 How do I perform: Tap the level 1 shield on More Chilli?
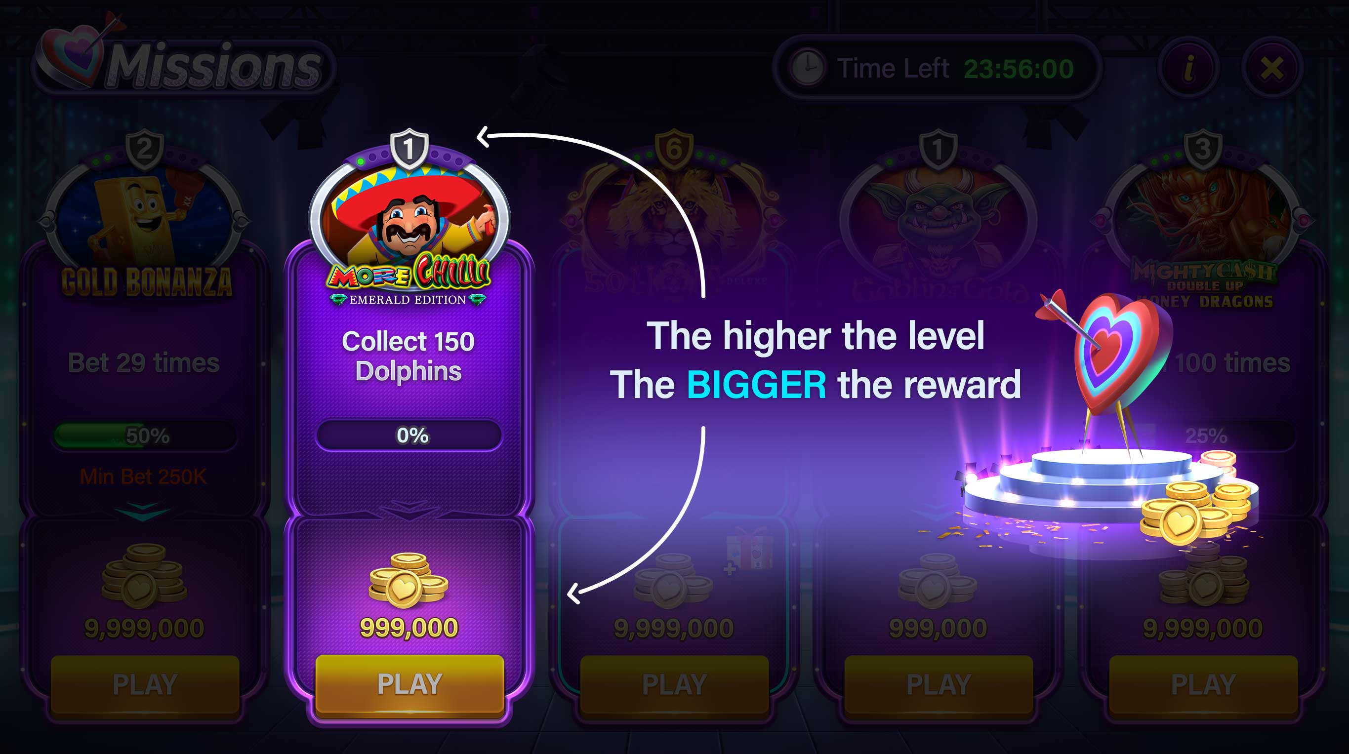(x=409, y=148)
